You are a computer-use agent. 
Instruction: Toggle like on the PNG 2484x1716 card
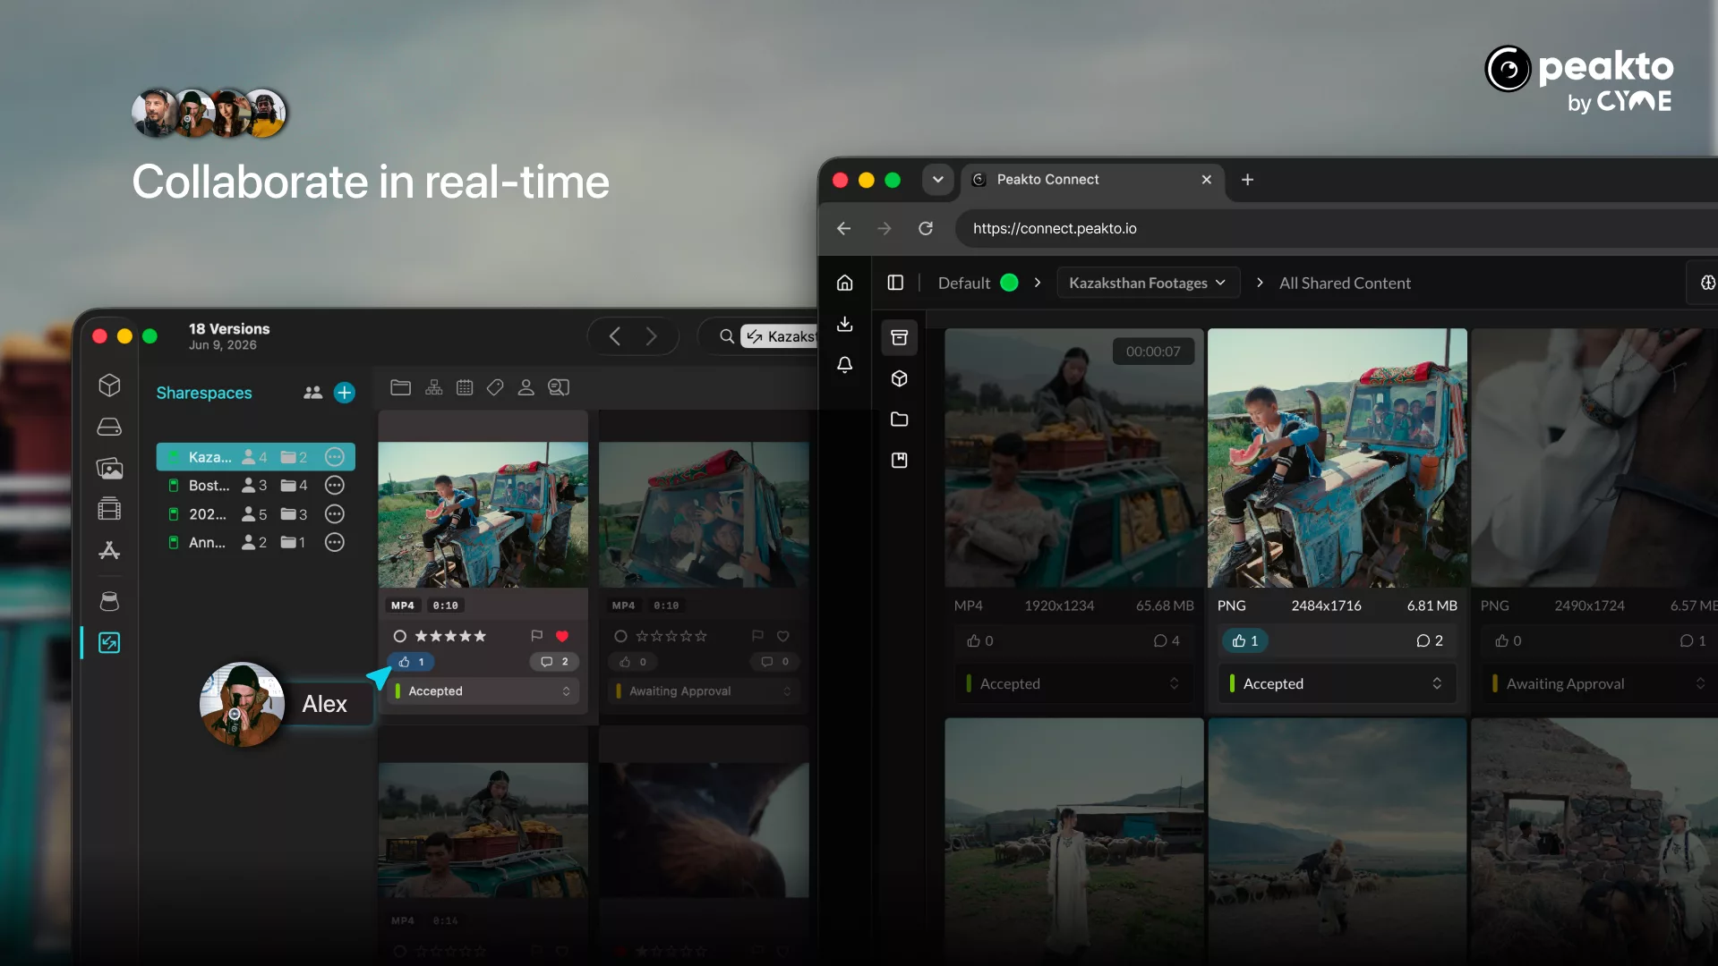1245,640
